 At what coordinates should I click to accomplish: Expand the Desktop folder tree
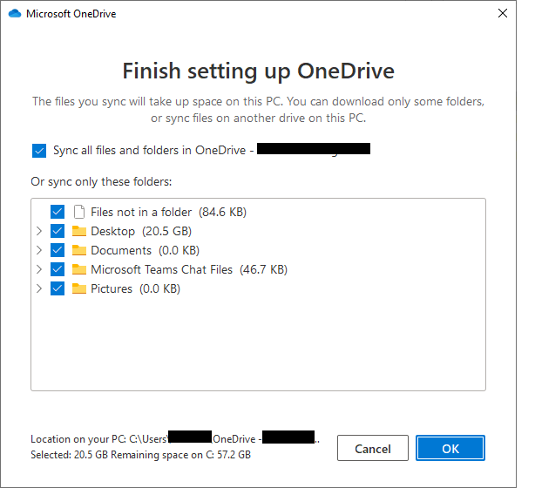click(x=38, y=231)
